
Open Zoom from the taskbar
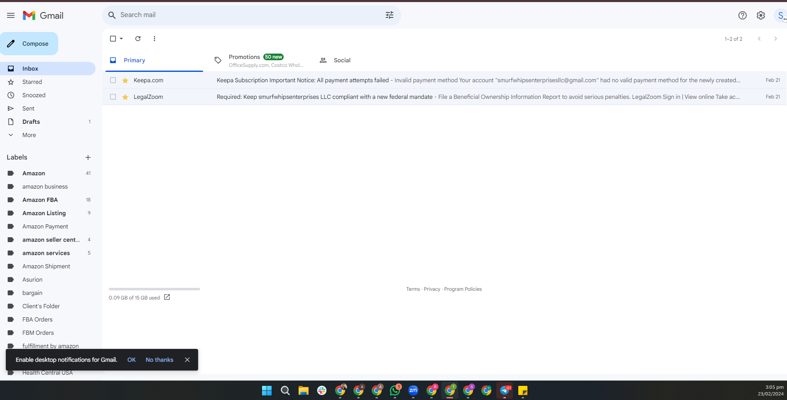pos(413,390)
